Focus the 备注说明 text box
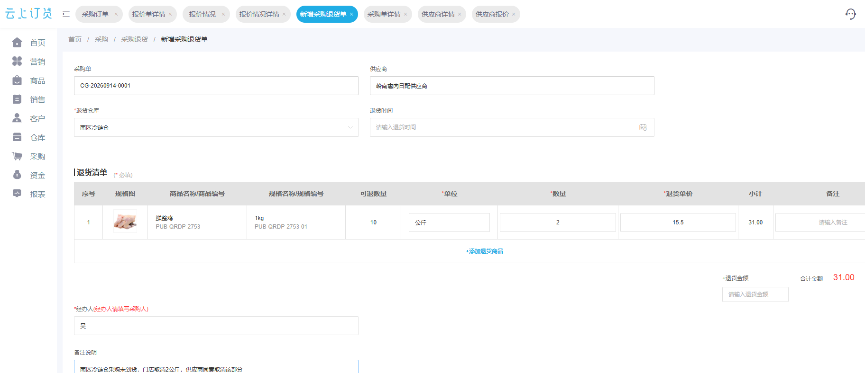 point(216,367)
